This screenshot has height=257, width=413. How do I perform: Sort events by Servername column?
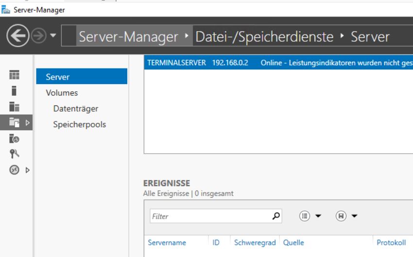pos(167,242)
